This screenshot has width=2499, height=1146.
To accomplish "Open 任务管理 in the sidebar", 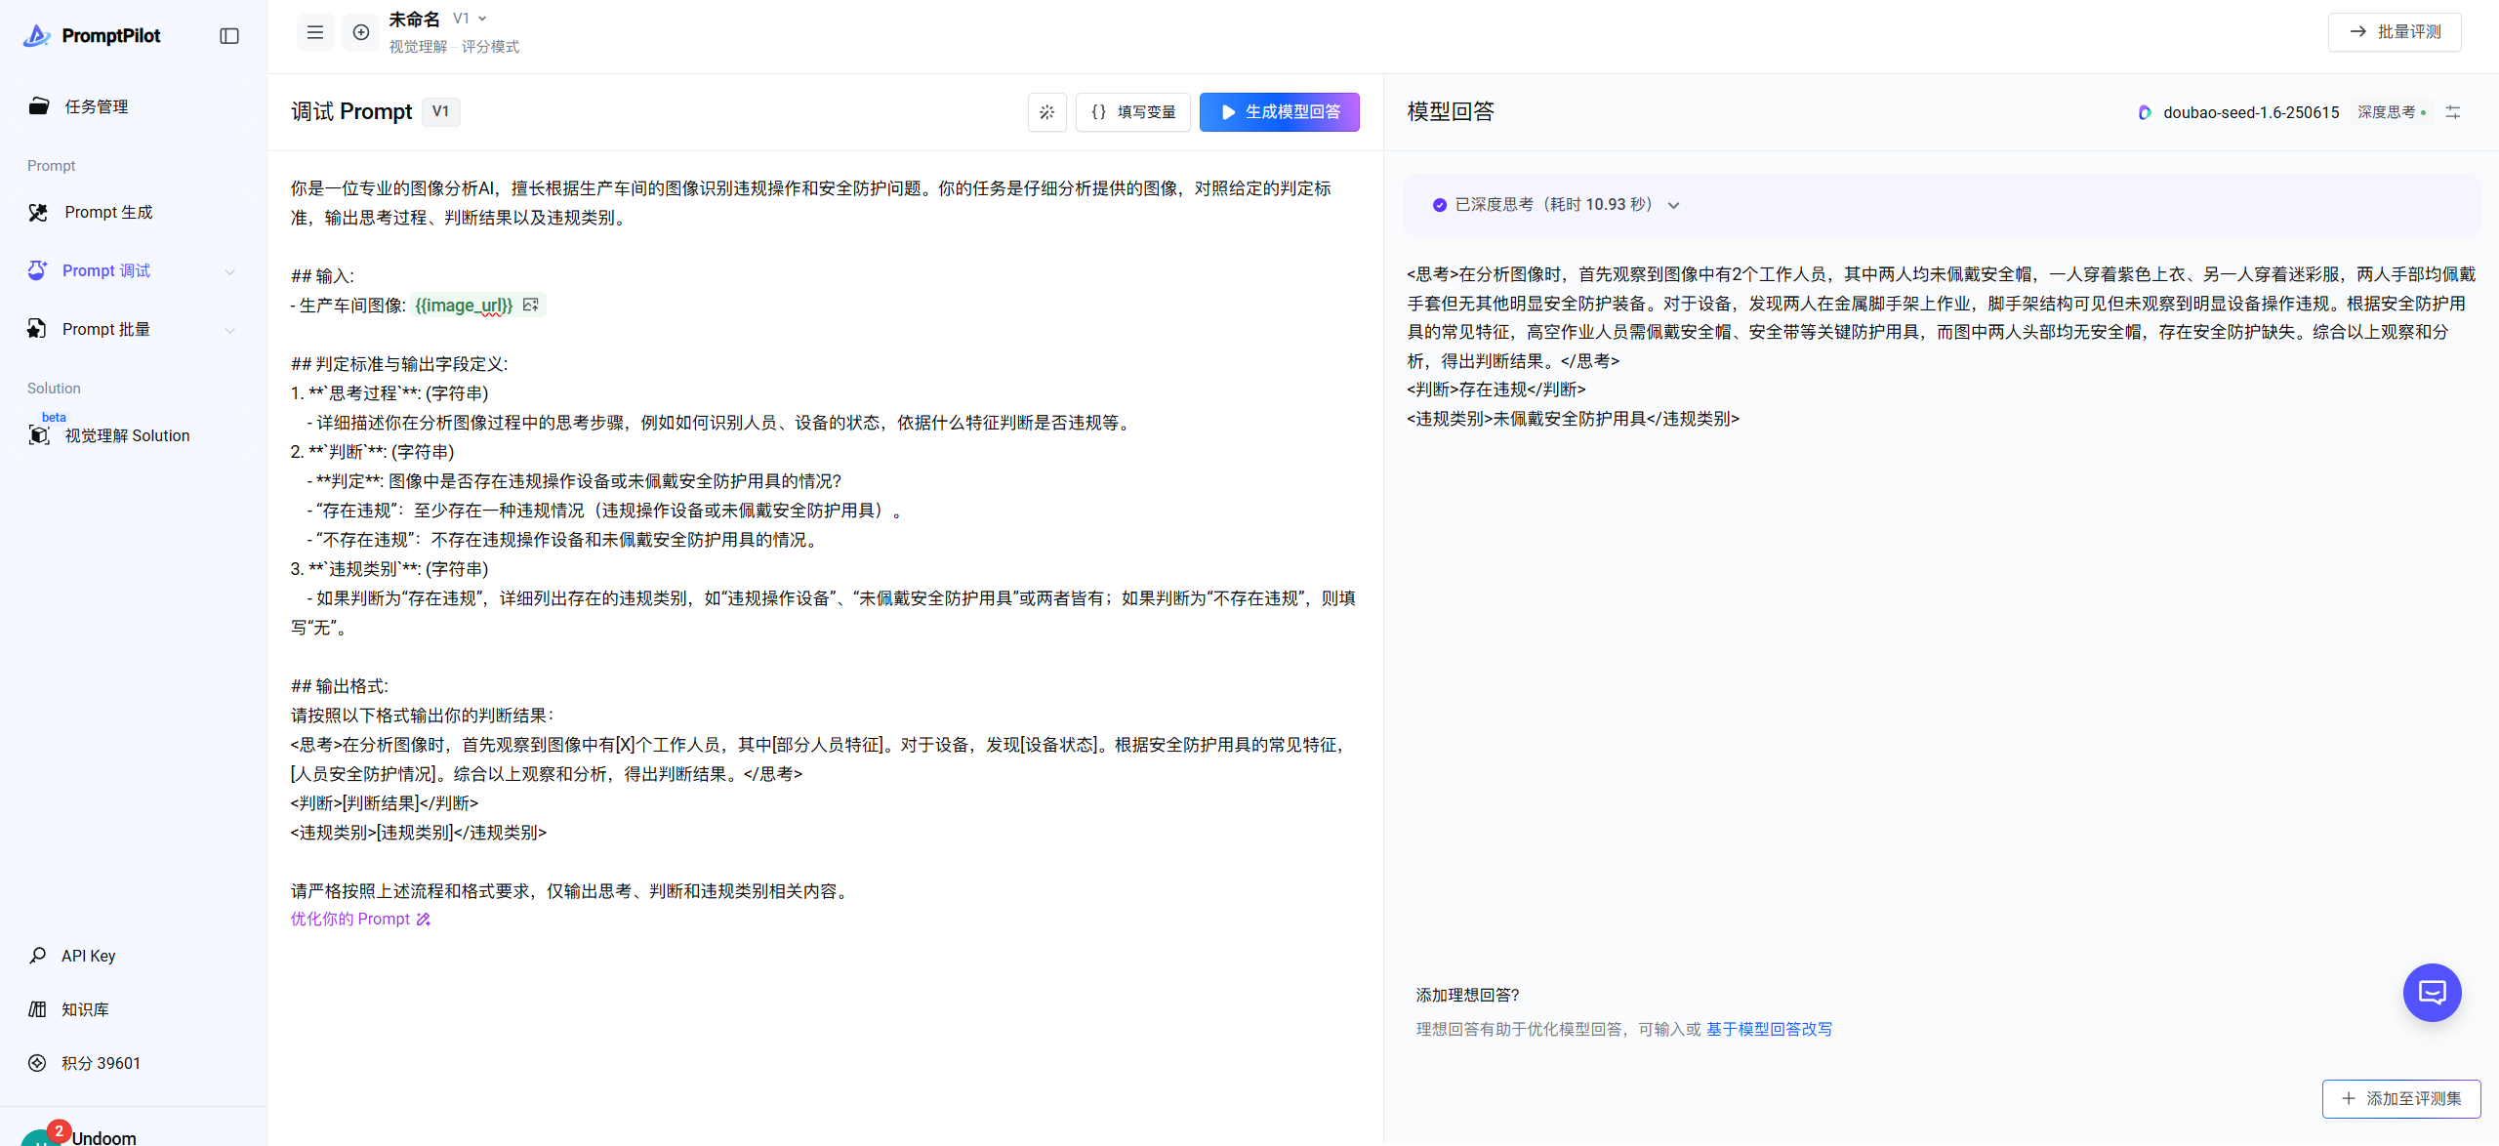I will [96, 106].
